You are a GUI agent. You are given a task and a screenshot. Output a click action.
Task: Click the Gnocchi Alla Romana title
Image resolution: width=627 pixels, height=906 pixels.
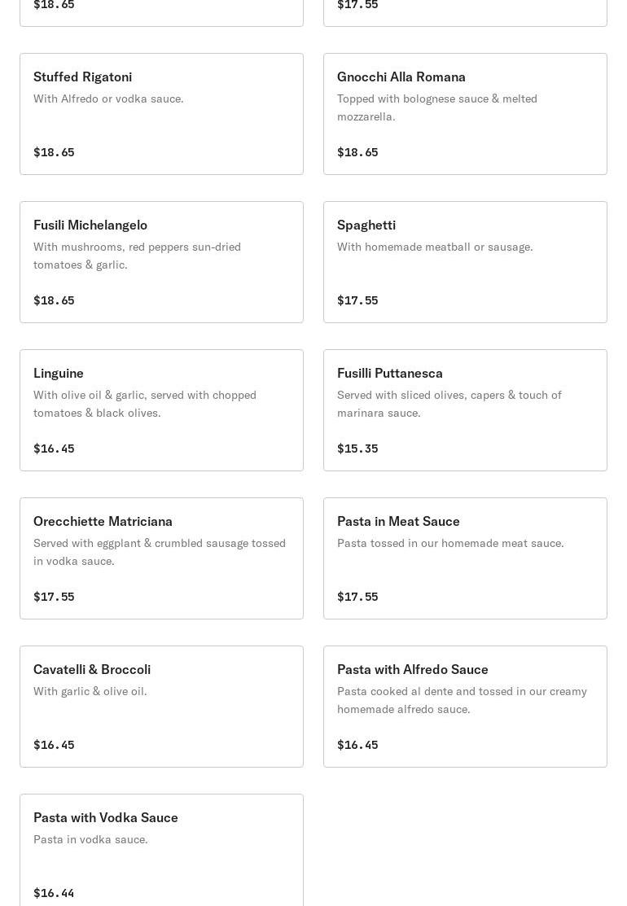pyautogui.click(x=401, y=77)
